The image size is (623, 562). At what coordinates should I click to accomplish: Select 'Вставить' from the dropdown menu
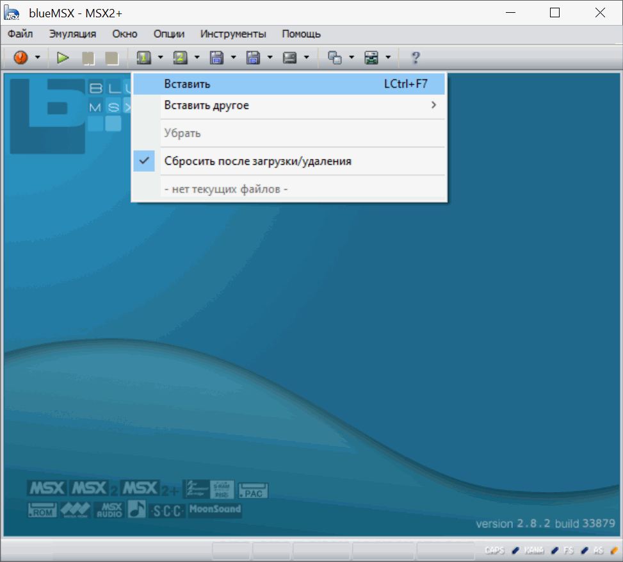(289, 84)
